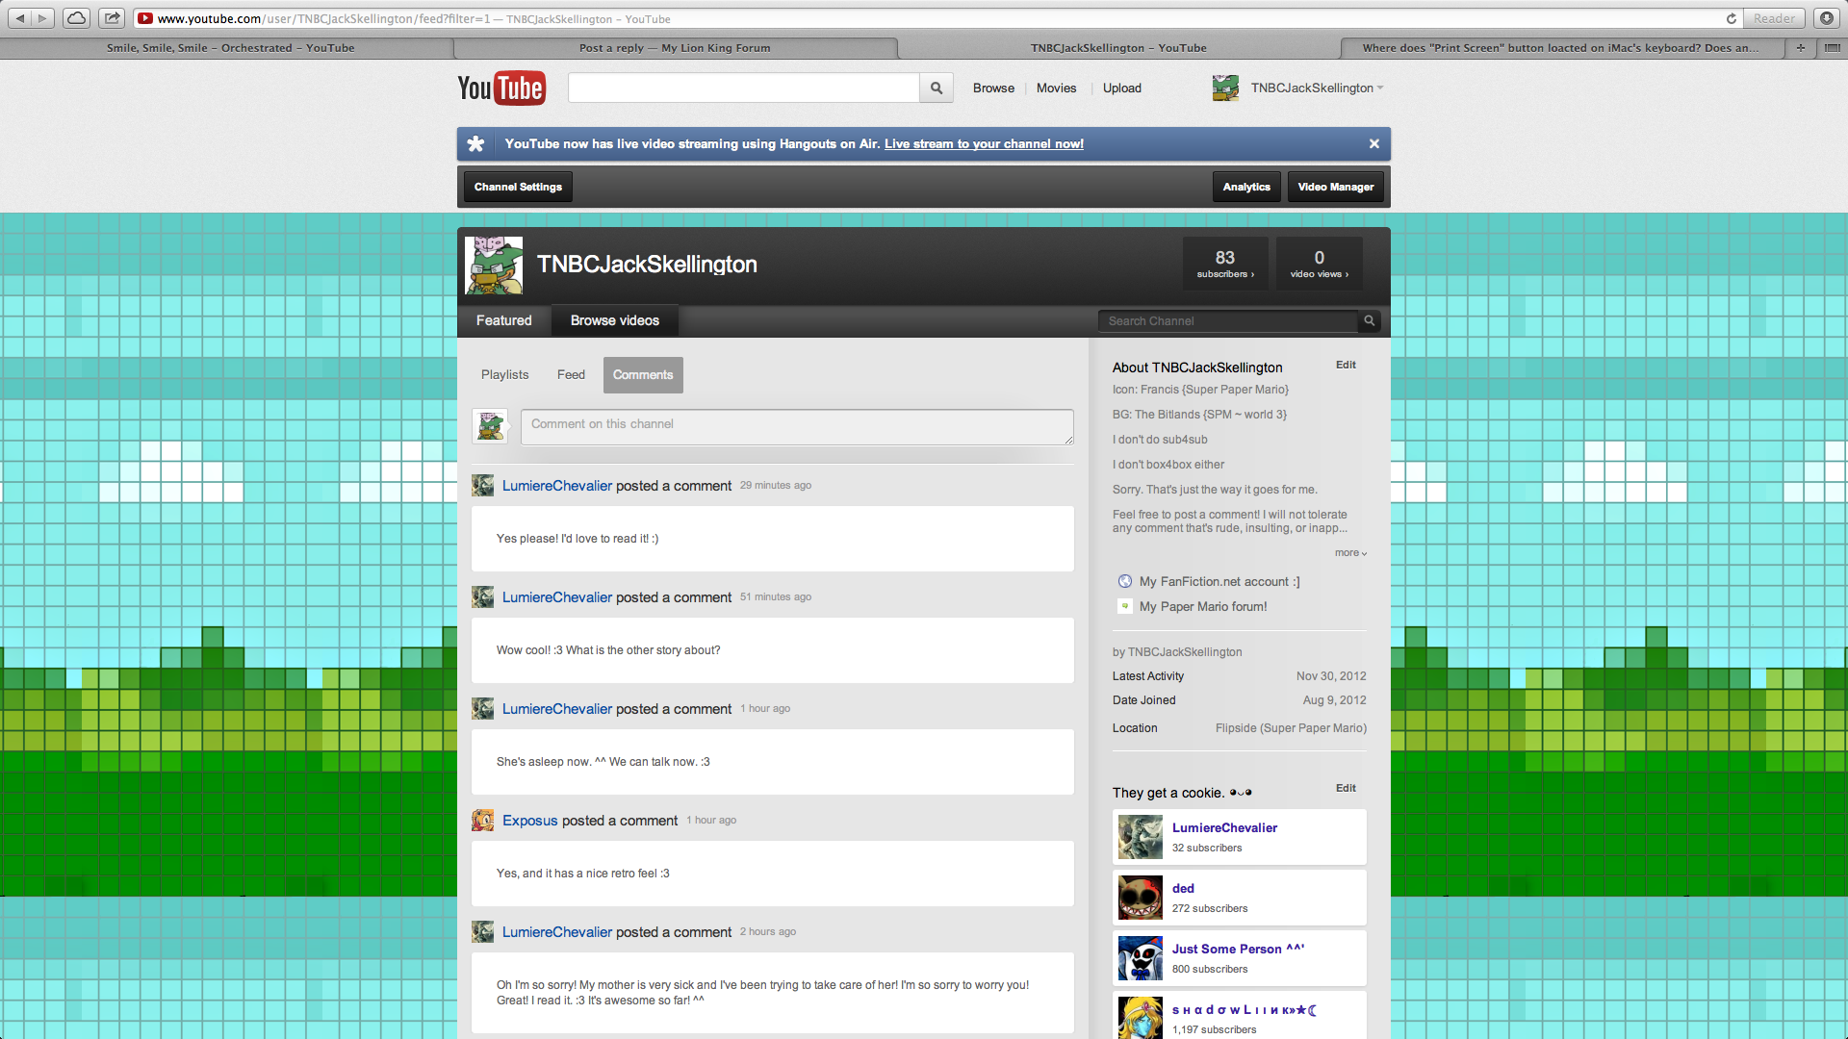Open 'Live stream to your channel now!' link
The width and height of the screenshot is (1848, 1039).
[984, 143]
